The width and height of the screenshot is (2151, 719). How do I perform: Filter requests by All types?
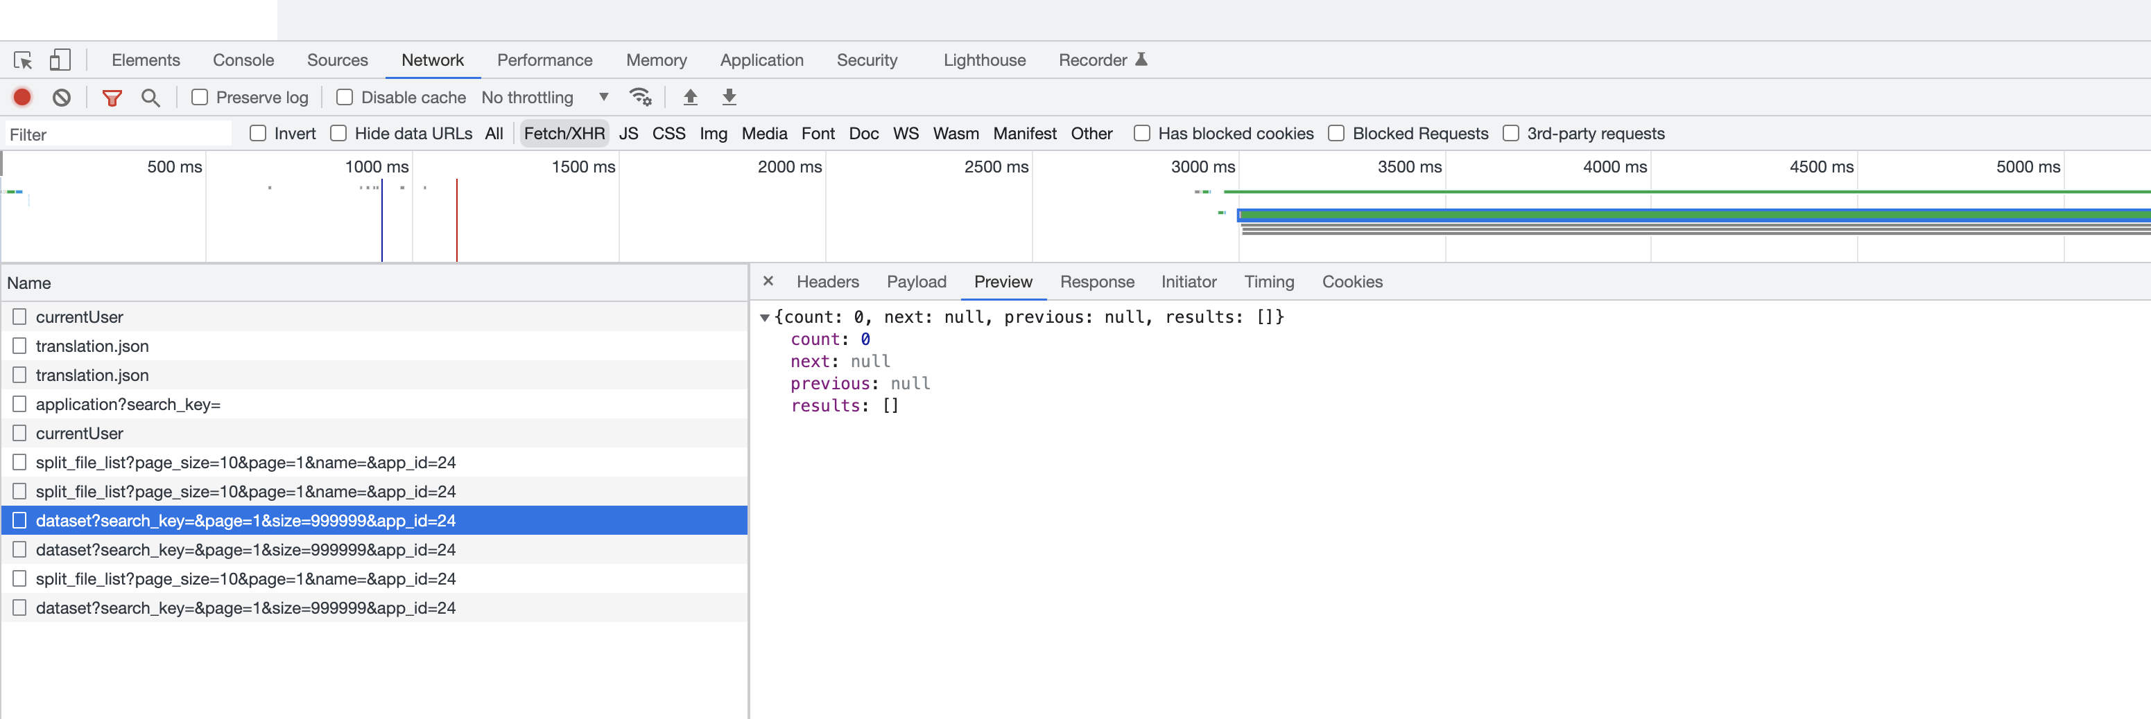494,134
